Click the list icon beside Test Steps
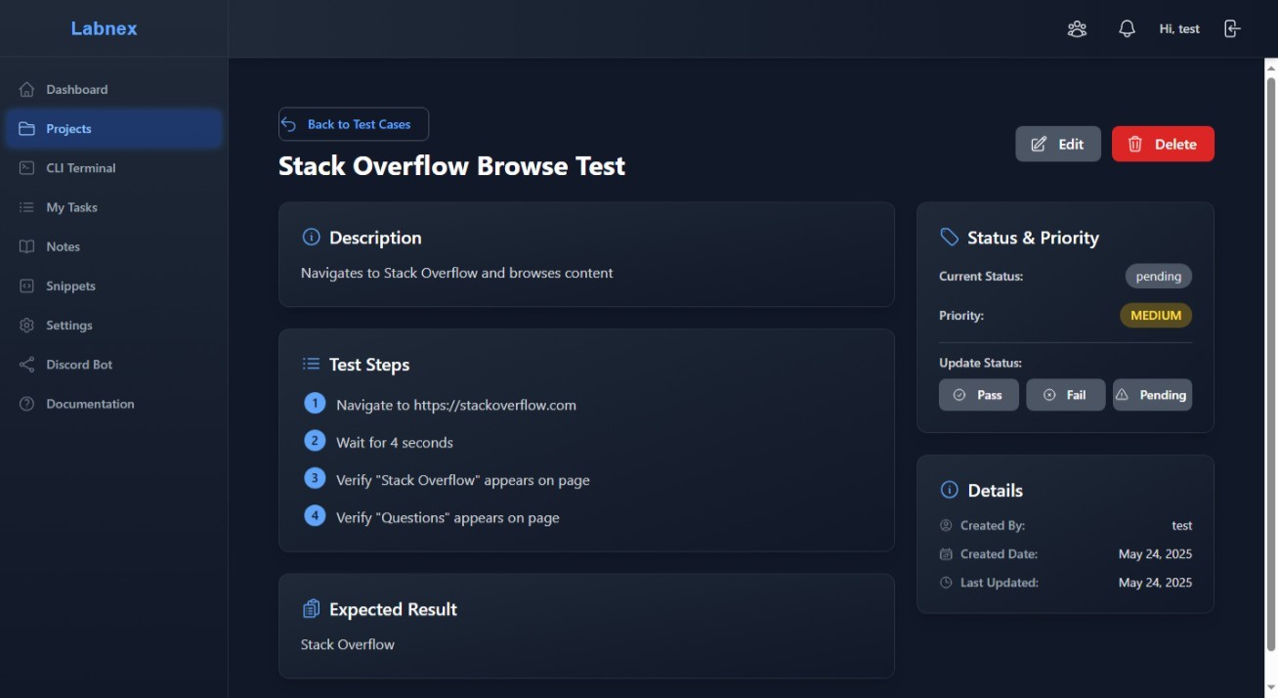Screen dimensions: 1278x698 pyautogui.click(x=312, y=364)
